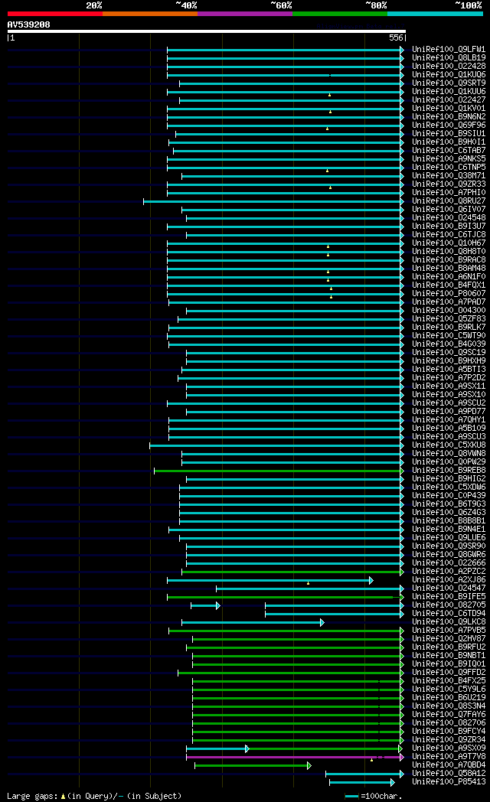Open hit UniRef100_B9N6N2
The height and width of the screenshot is (802, 490).
(x=449, y=116)
